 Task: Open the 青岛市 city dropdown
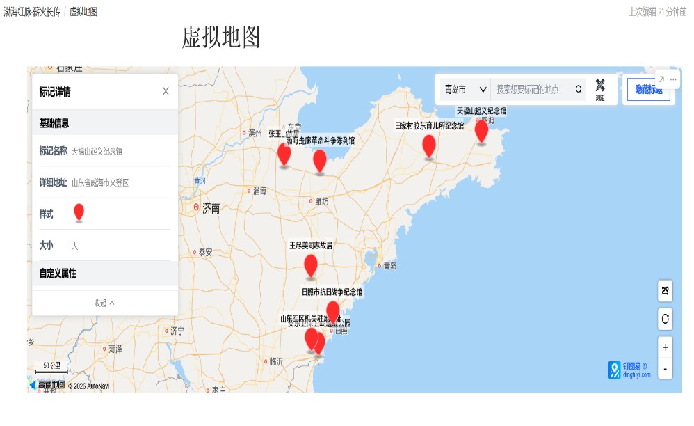click(465, 89)
